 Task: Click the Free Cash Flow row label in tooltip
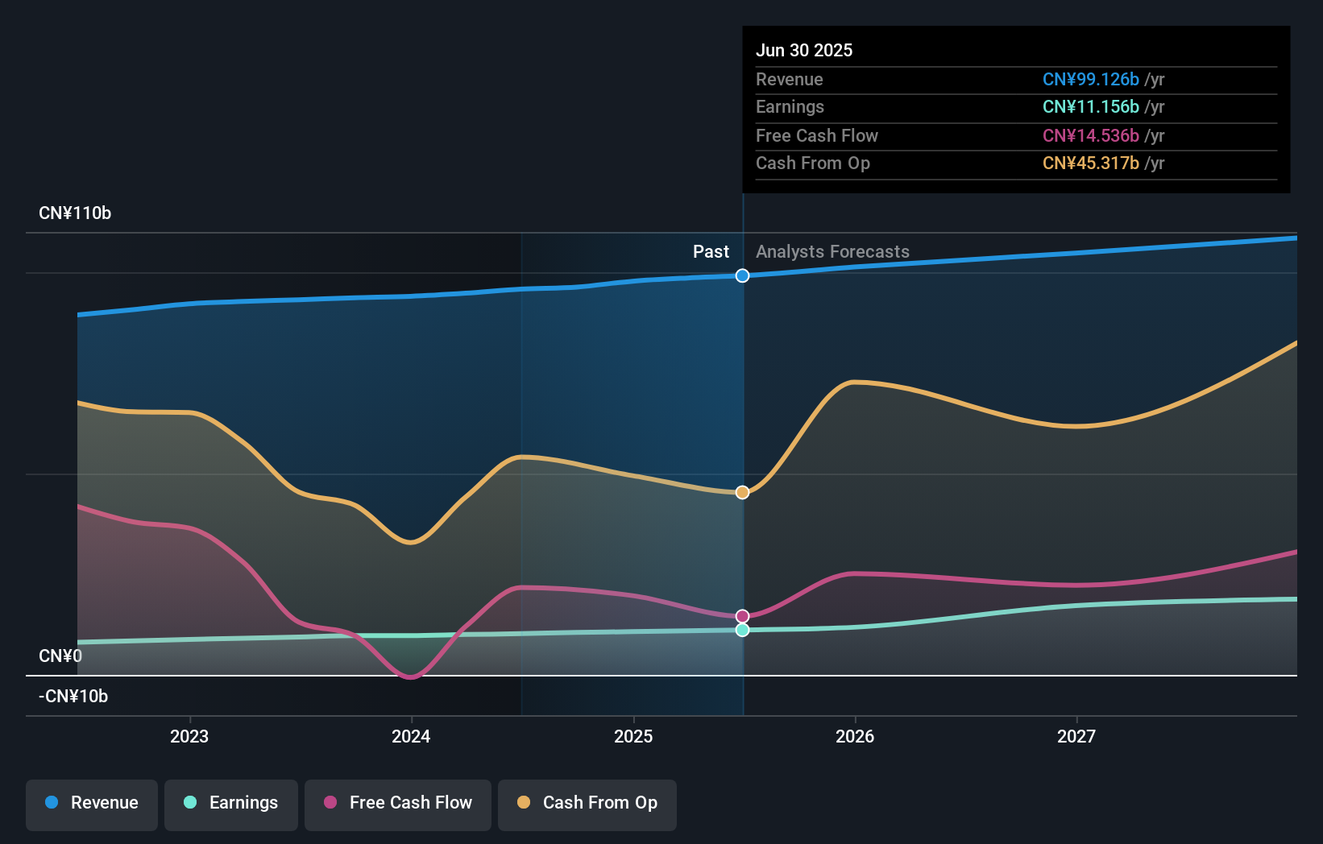817,135
